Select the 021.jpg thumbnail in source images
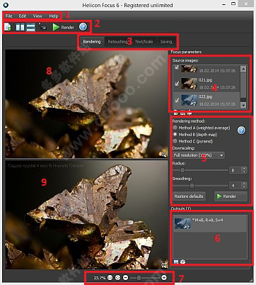This screenshot has width=256, height=285. [189, 84]
